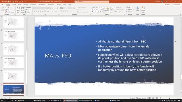Image resolution: width=182 pixels, height=102 pixels.
Task: Insert a New Slide
Action: click(18, 10)
